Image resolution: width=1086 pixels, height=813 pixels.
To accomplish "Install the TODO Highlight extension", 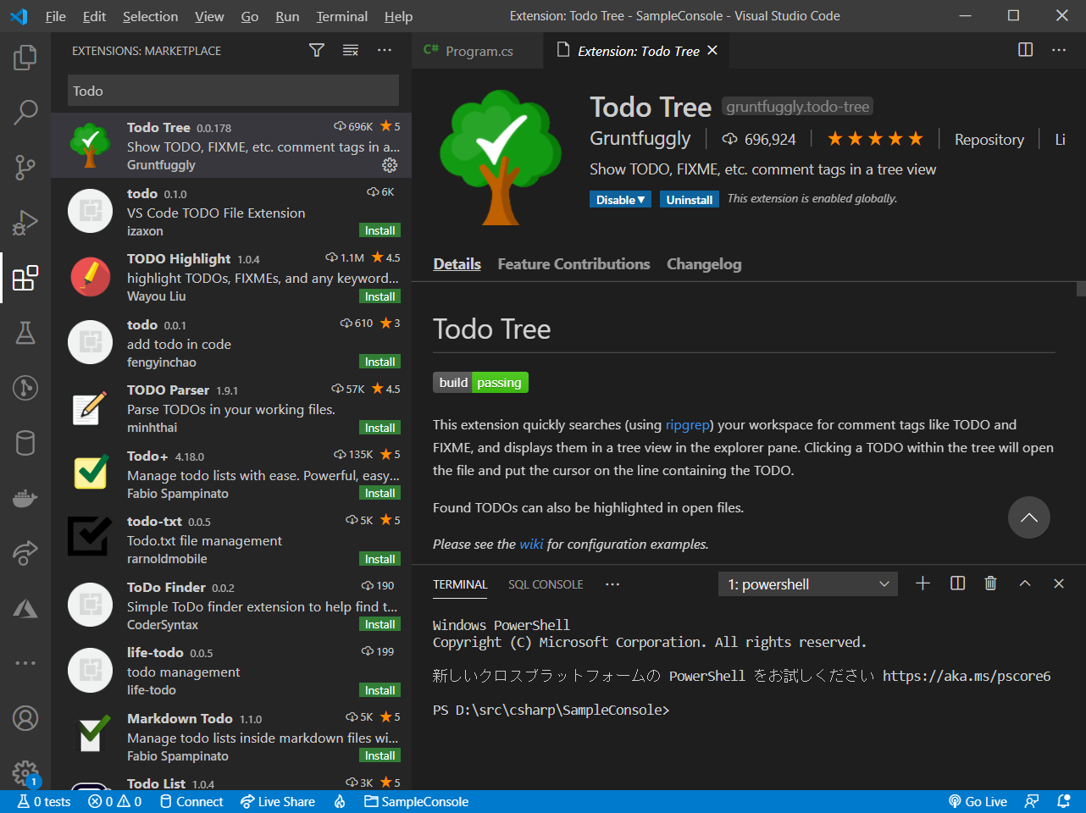I will coord(380,296).
